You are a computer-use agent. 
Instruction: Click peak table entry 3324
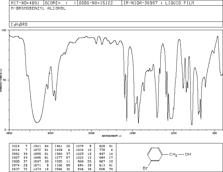pyautogui.click(x=16, y=146)
